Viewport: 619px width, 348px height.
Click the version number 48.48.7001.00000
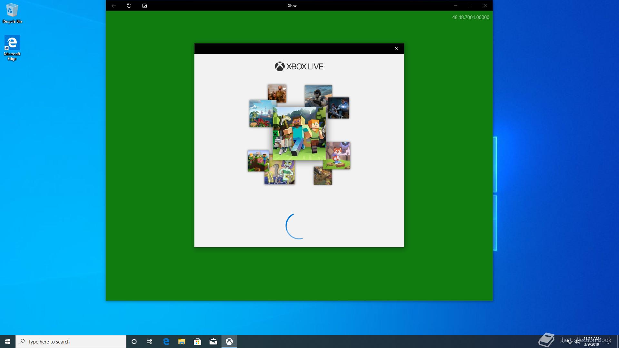coord(470,17)
